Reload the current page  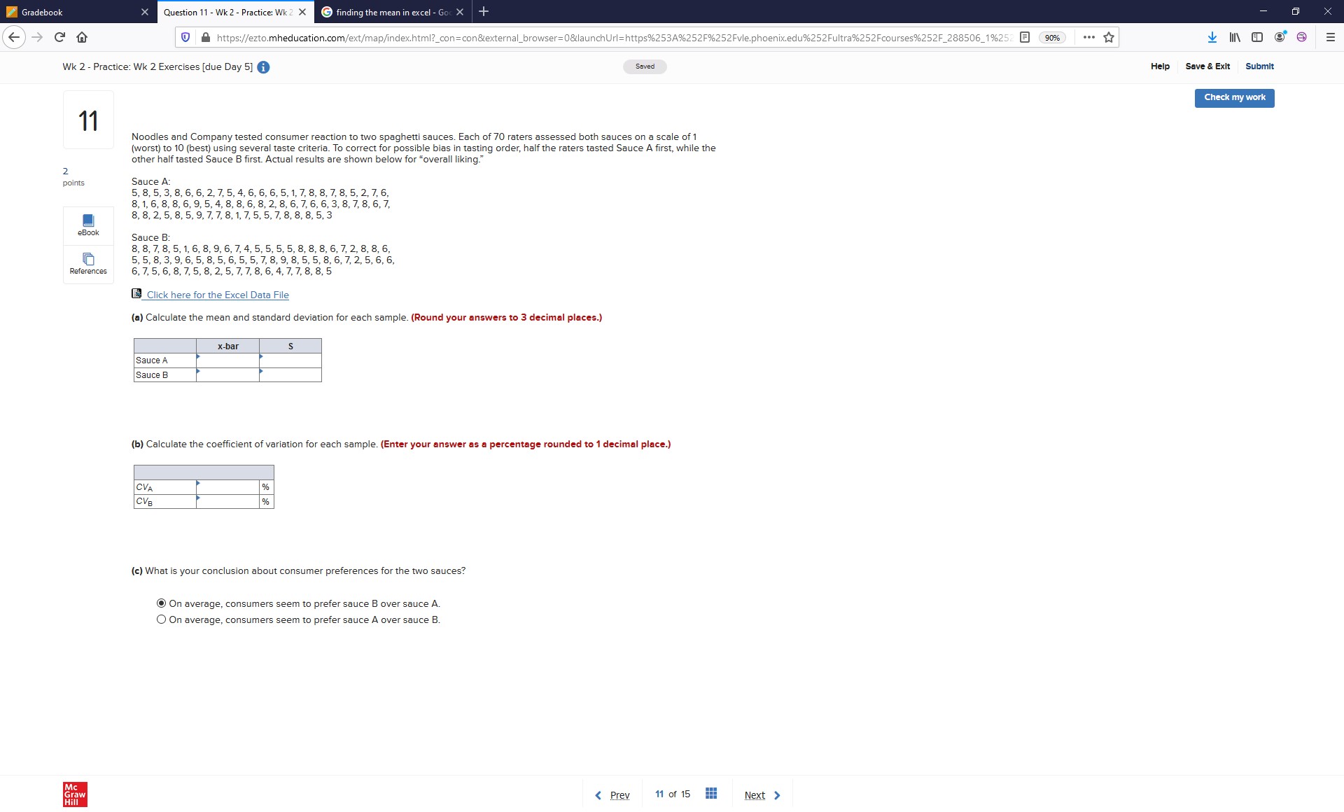tap(59, 38)
